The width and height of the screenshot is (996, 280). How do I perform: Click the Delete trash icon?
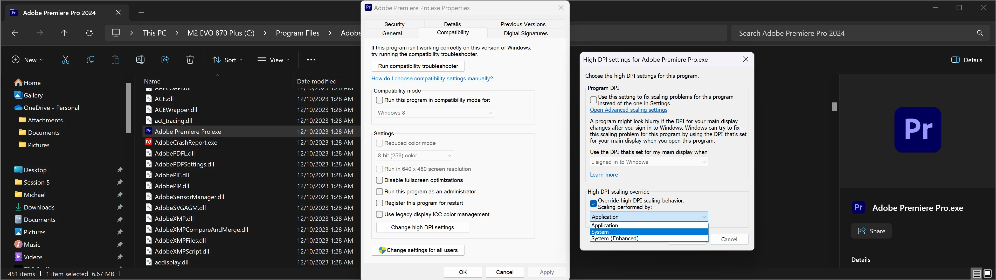coord(190,60)
